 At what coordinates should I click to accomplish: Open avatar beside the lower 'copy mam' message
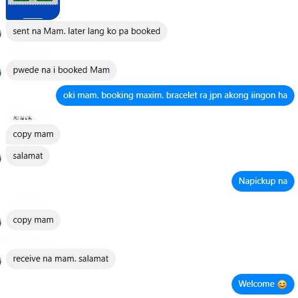click(x=1, y=222)
